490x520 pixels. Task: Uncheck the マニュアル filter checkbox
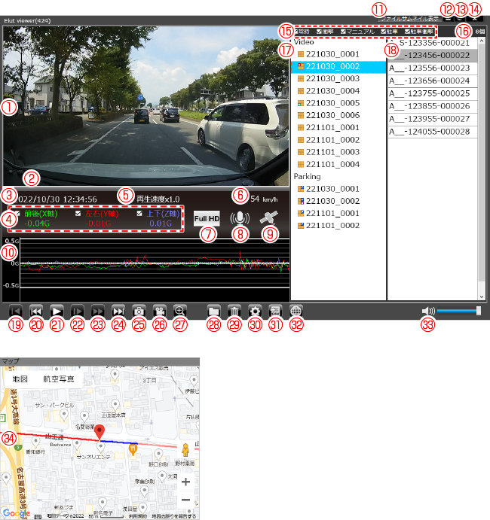(x=344, y=32)
